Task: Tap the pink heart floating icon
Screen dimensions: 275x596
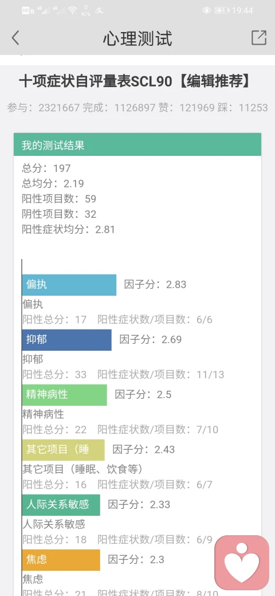Action: pos(242,563)
